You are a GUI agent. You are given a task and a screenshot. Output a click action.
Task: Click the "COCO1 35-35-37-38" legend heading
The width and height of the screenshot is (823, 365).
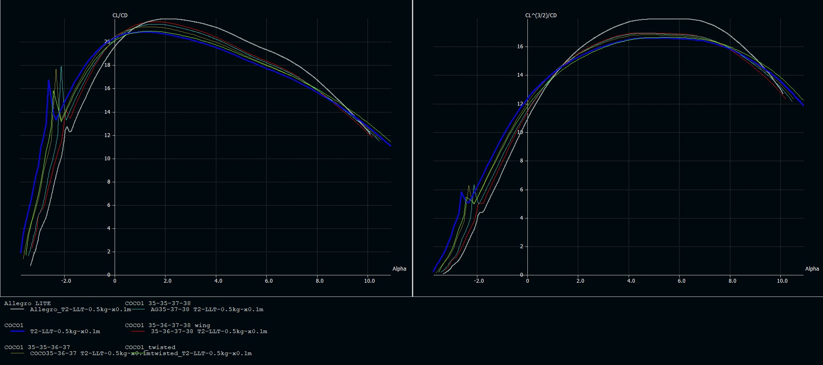click(x=158, y=303)
